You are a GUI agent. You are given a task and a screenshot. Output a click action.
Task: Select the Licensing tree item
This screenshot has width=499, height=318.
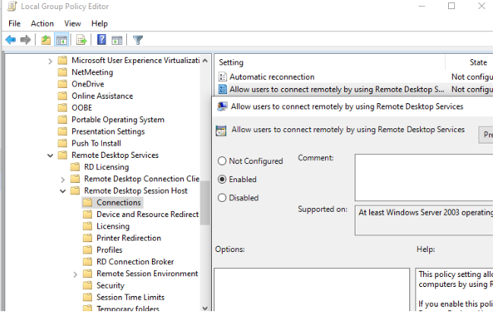click(x=113, y=226)
